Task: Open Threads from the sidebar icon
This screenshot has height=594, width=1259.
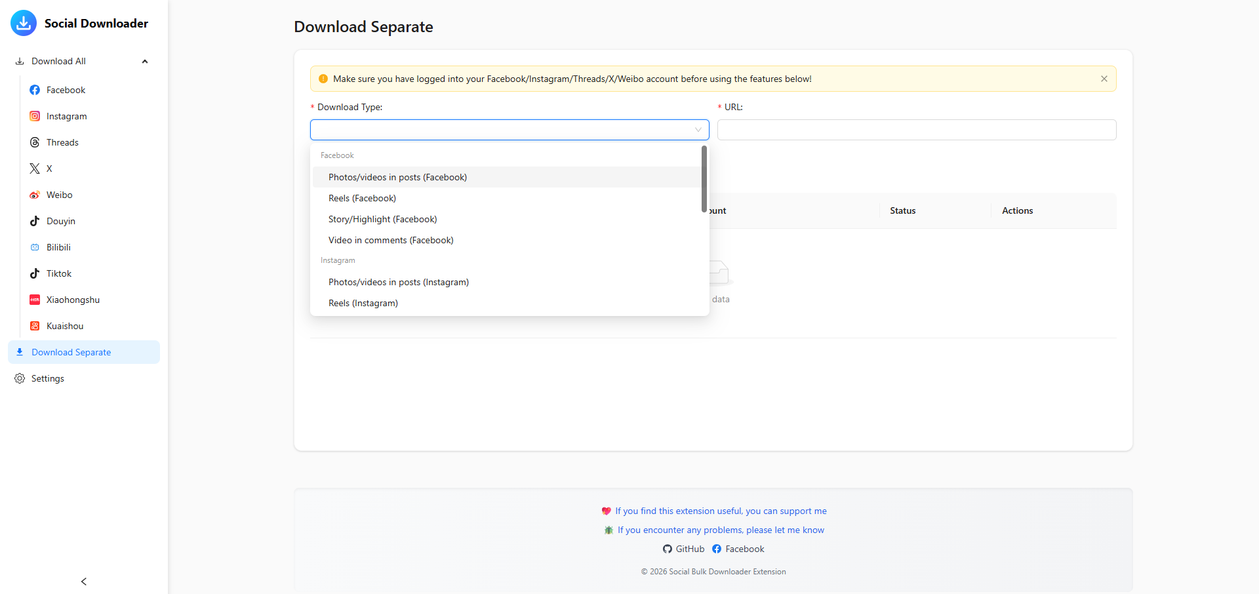Action: tap(35, 142)
